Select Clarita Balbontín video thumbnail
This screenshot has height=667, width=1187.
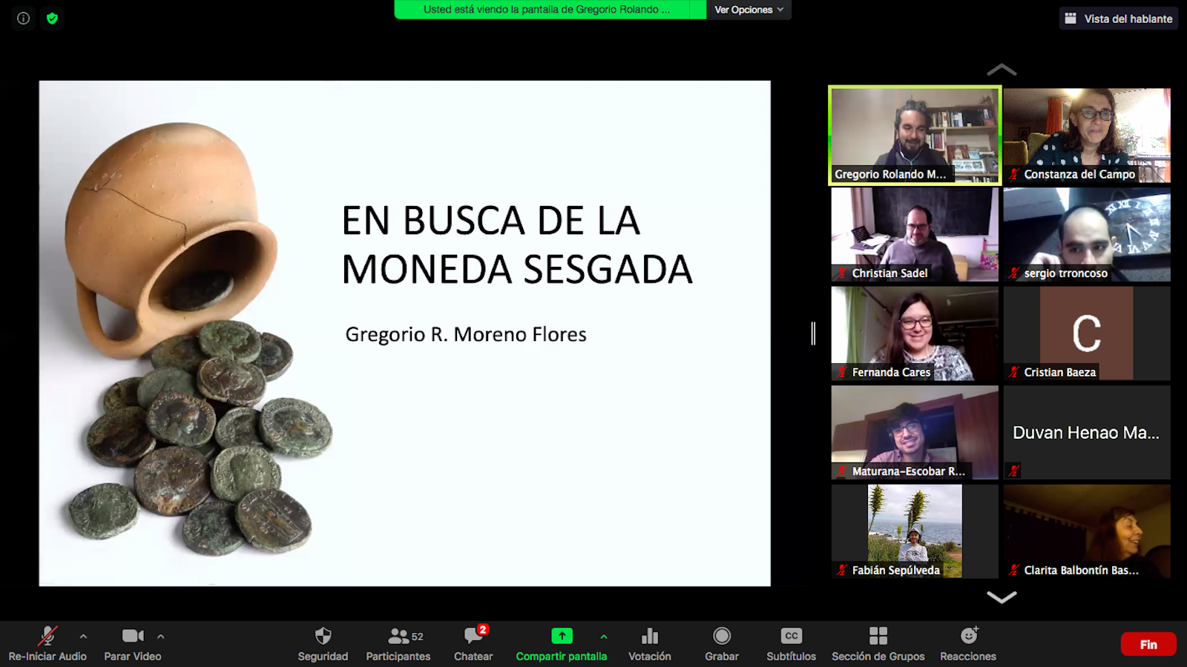pyautogui.click(x=1087, y=531)
